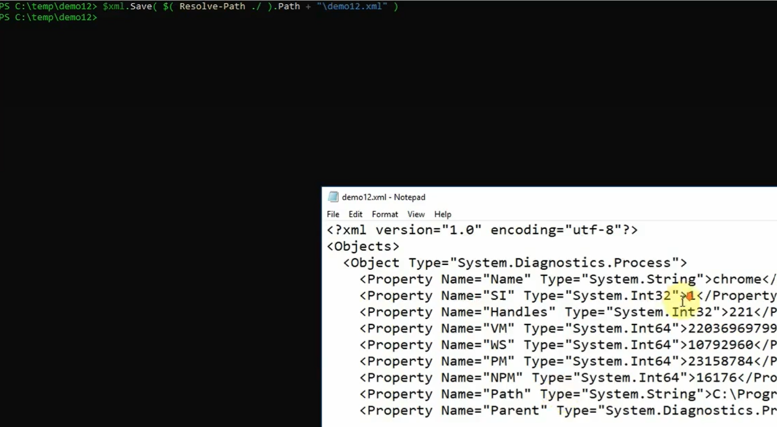The height and width of the screenshot is (427, 777).
Task: Click the Property Name="Path" line
Action: click(568, 395)
